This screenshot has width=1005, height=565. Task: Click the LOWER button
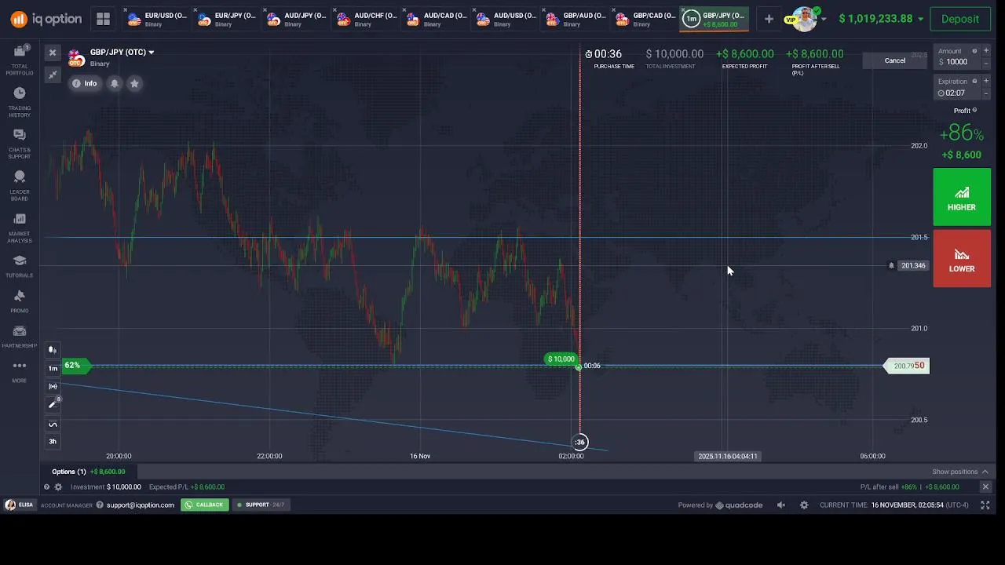coord(962,259)
